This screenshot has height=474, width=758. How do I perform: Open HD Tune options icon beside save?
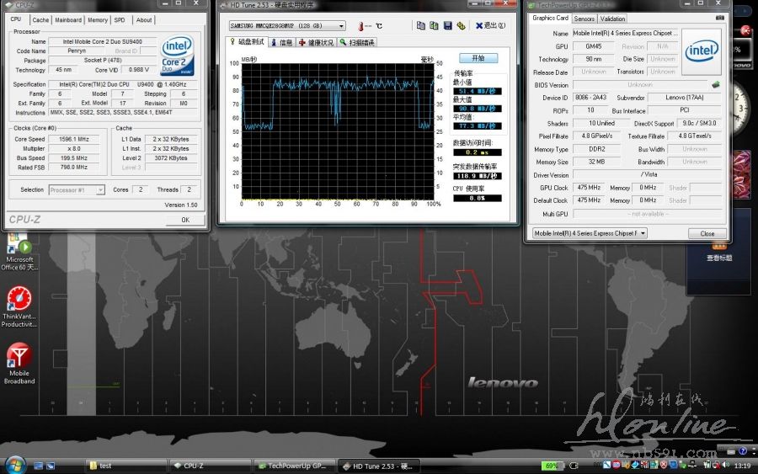click(462, 25)
